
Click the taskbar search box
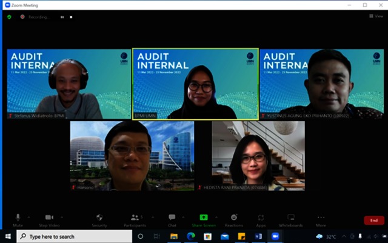pyautogui.click(x=74, y=236)
